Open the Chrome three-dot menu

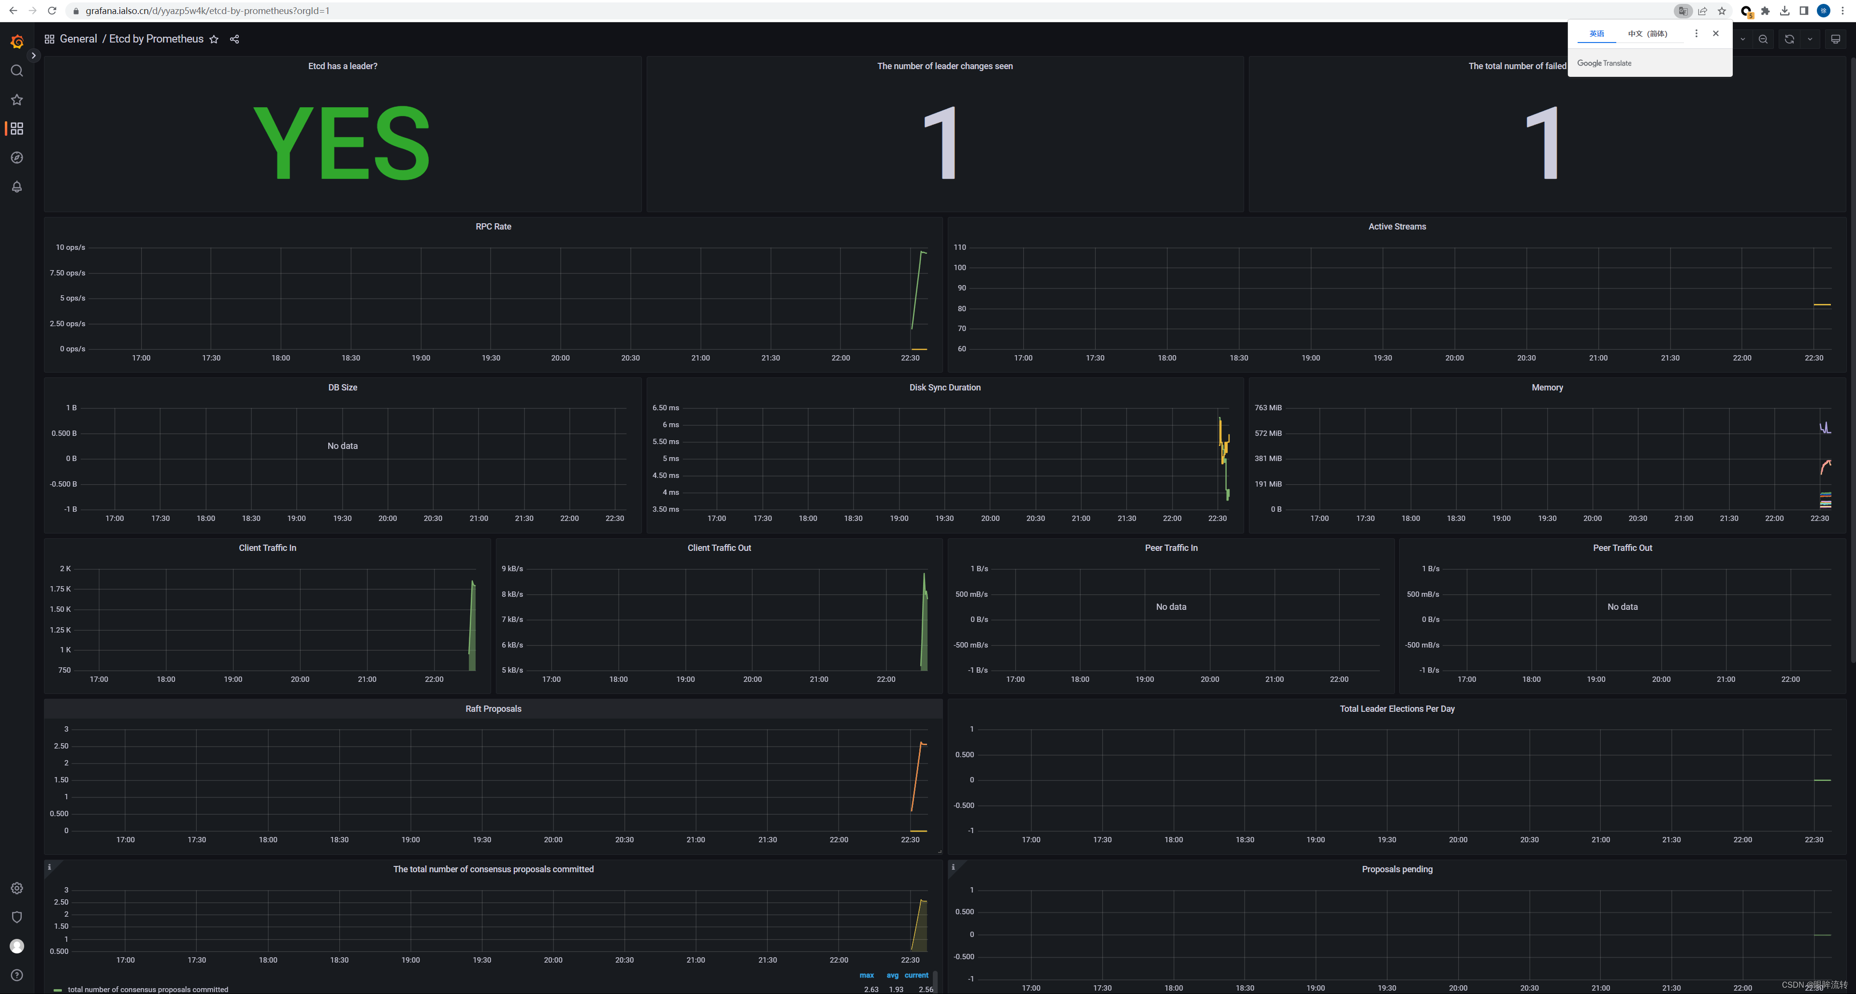click(x=1843, y=11)
